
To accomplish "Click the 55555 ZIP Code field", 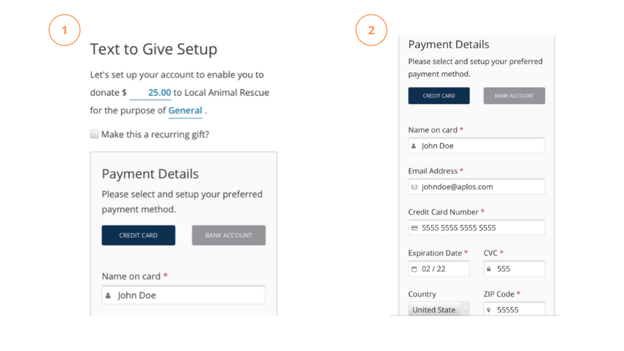I will 514,309.
